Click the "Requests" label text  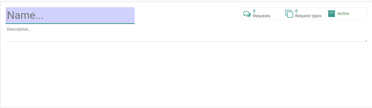pos(262,16)
